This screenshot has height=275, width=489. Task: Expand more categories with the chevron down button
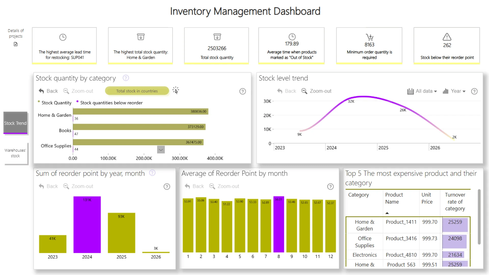pyautogui.click(x=161, y=150)
